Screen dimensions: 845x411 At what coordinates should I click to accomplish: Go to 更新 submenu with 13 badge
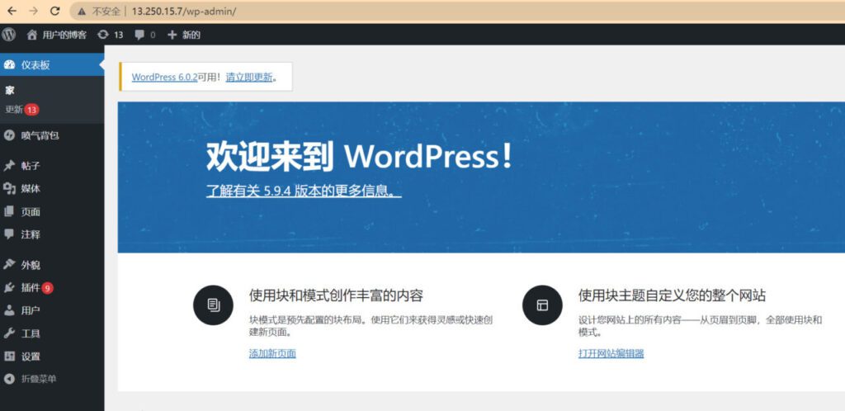point(14,110)
